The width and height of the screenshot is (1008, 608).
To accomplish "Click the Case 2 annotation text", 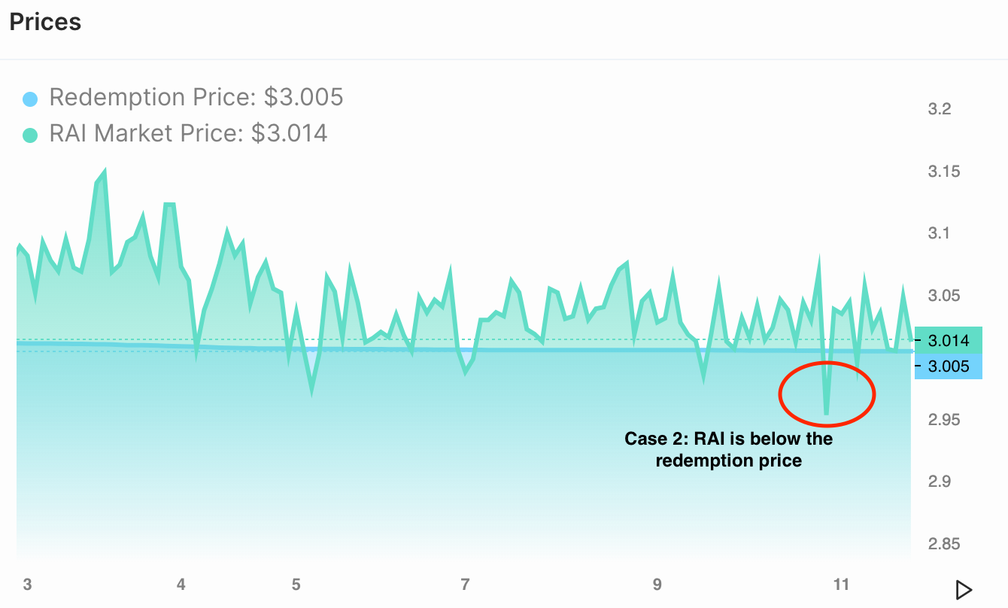I will pyautogui.click(x=729, y=449).
